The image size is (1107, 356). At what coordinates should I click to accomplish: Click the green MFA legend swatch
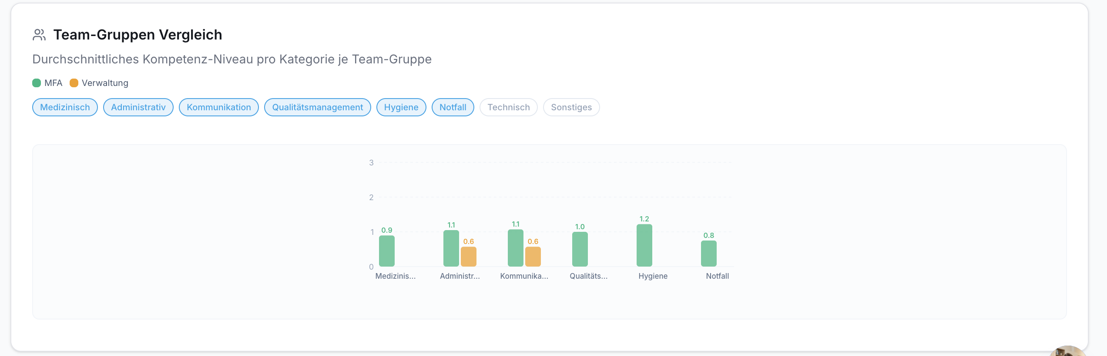coord(37,83)
